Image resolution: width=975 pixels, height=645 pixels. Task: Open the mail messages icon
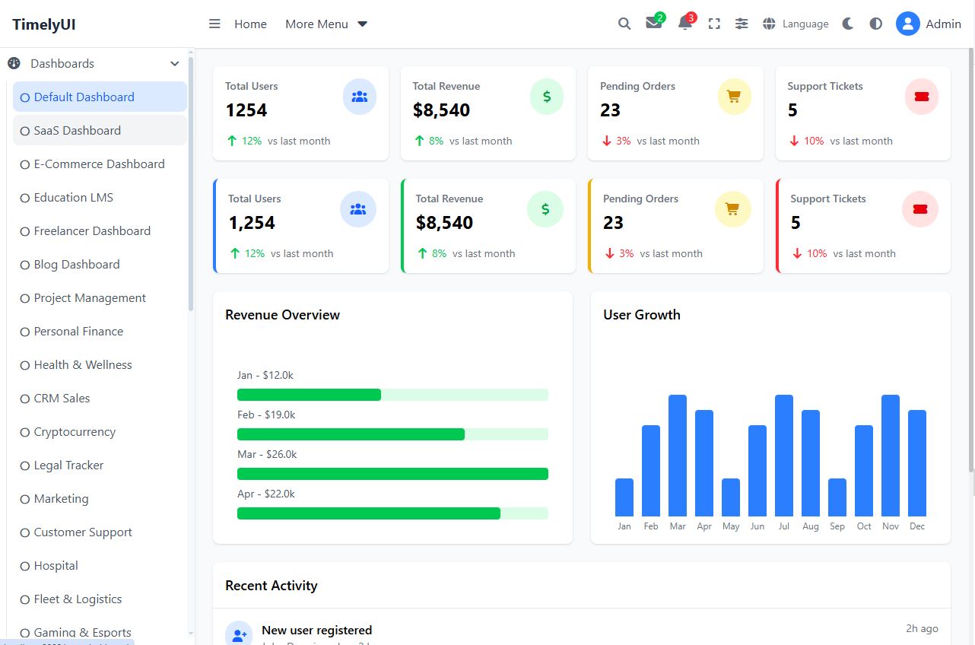pos(653,24)
